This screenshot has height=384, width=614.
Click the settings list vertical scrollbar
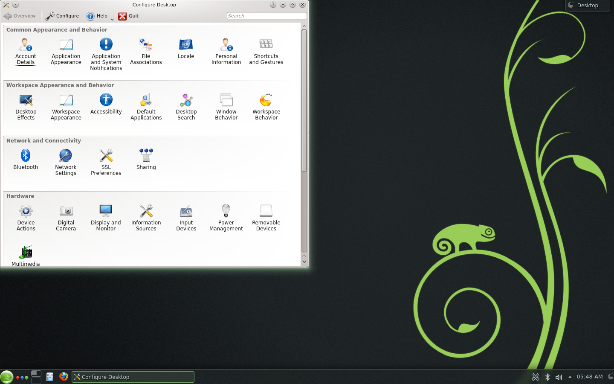point(304,100)
